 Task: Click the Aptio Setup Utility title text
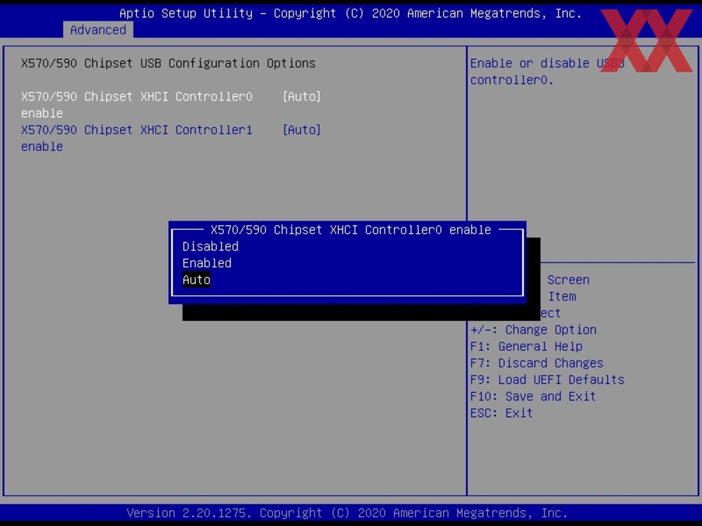[350, 13]
